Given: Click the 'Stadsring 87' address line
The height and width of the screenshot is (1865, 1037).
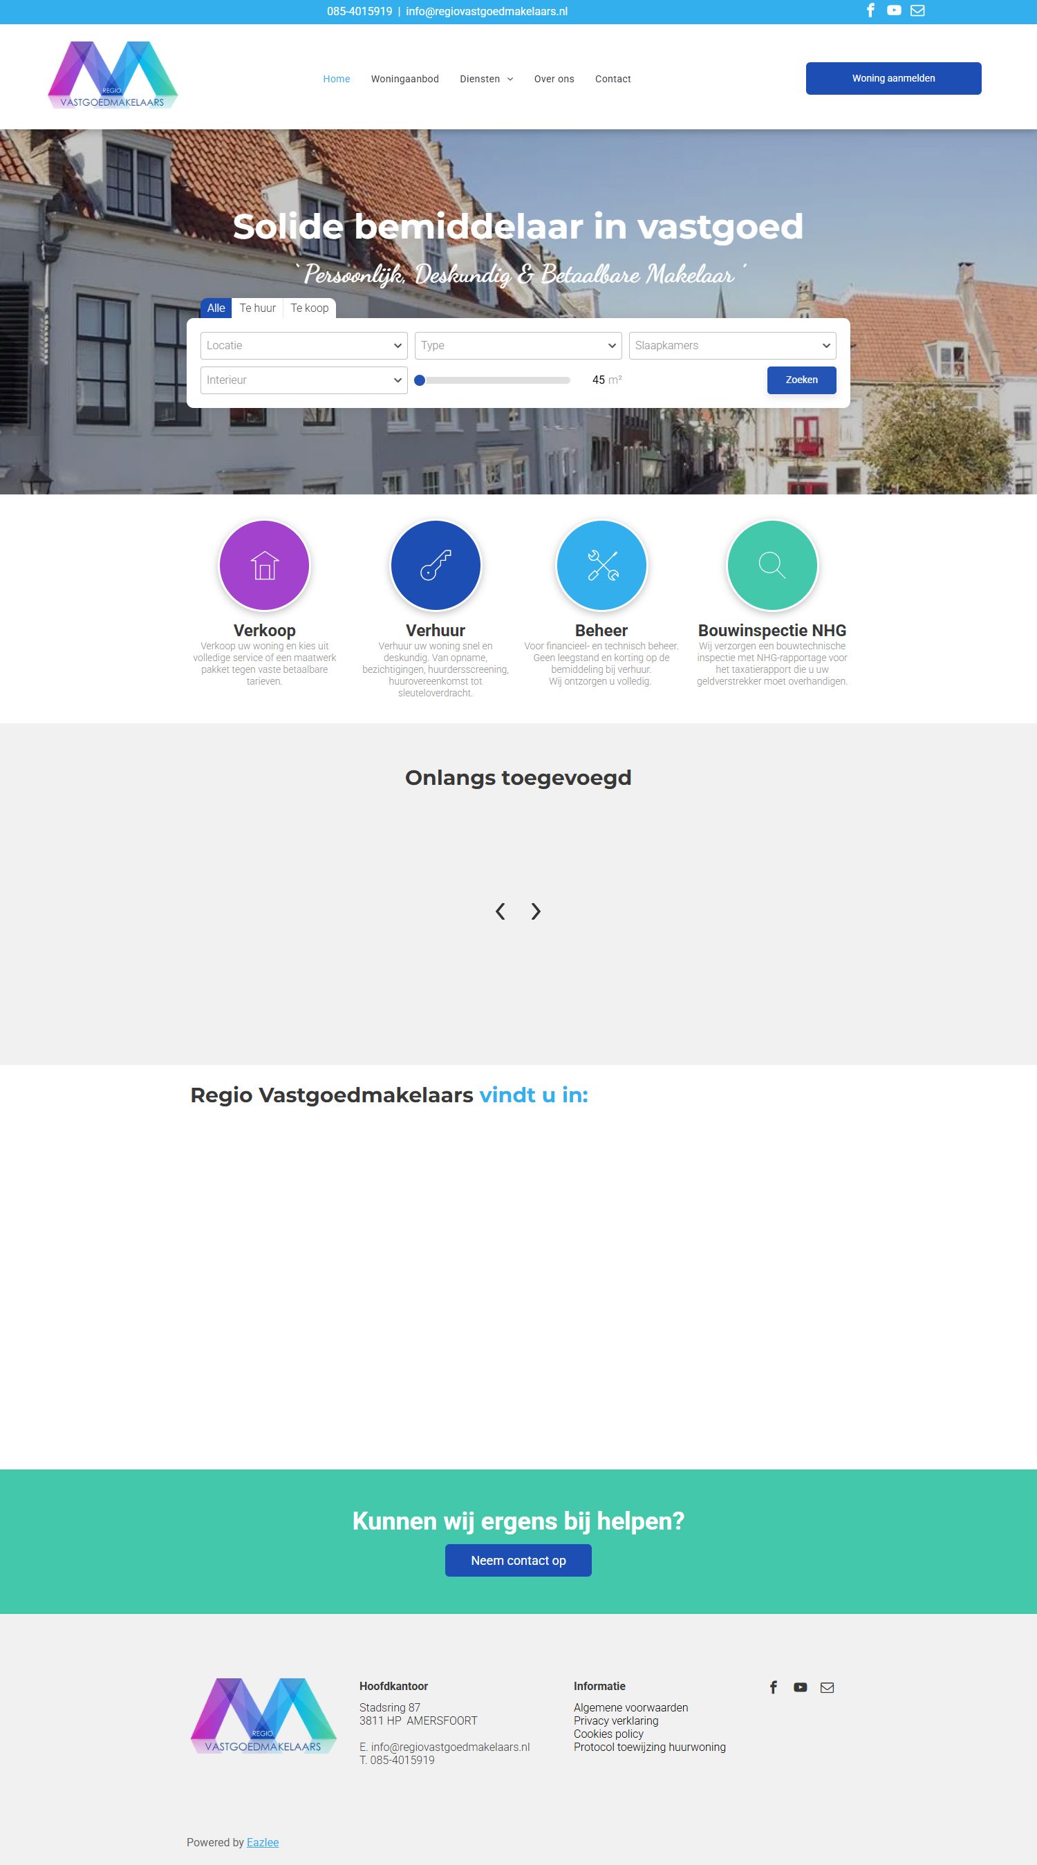Looking at the screenshot, I should coord(389,1707).
